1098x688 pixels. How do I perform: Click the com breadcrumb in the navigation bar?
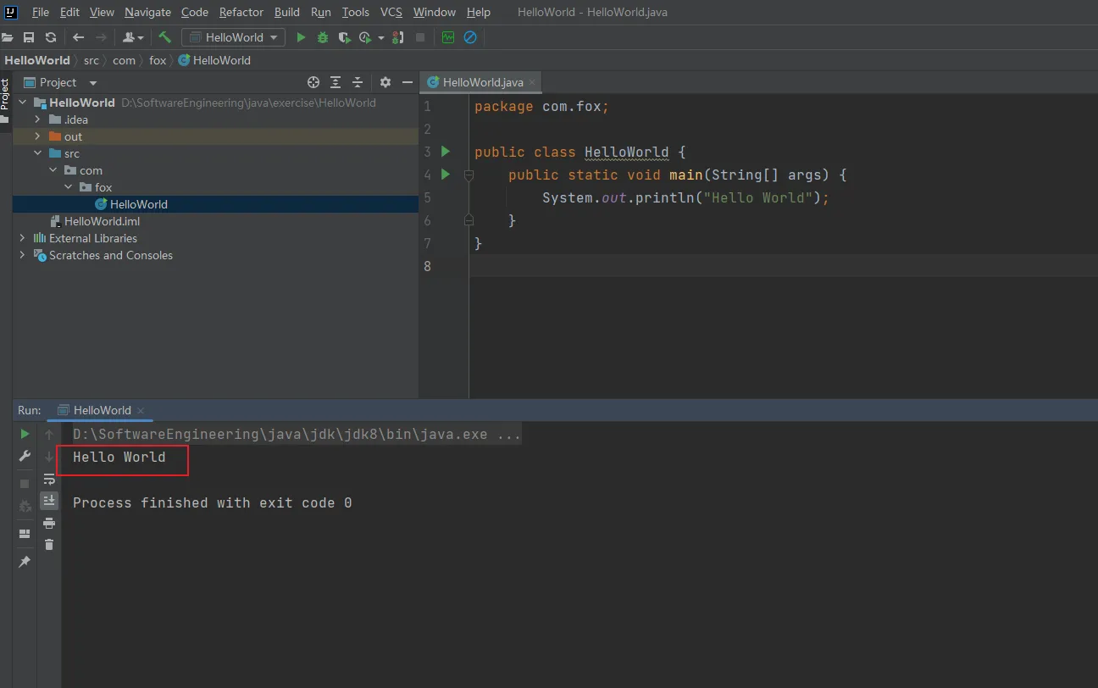coord(124,60)
